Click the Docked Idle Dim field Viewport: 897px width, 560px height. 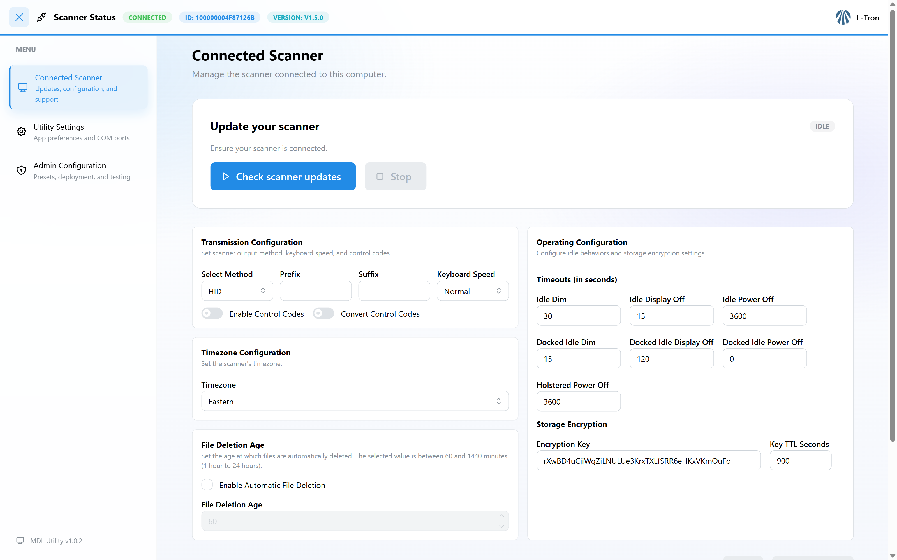pyautogui.click(x=578, y=358)
